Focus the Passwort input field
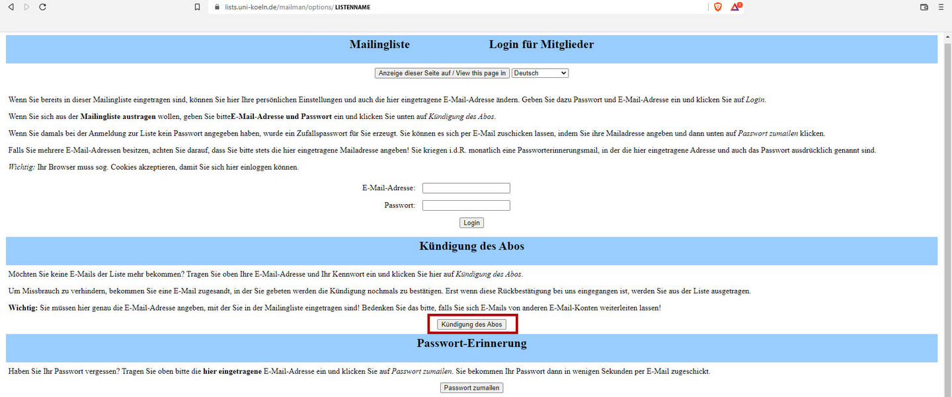952x397 pixels. pyautogui.click(x=466, y=205)
